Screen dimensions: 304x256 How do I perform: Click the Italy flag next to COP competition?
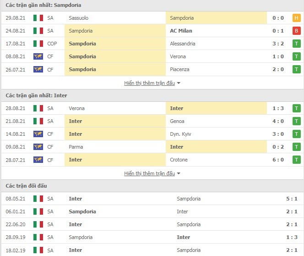pyautogui.click(x=38, y=44)
